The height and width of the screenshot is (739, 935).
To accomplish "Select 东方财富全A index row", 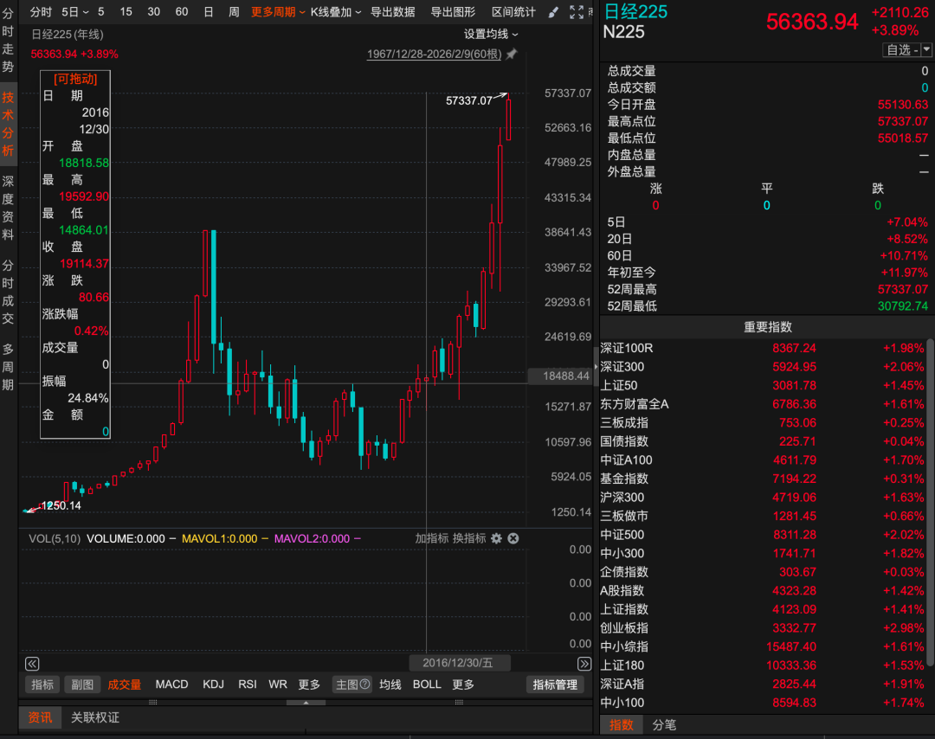I will pyautogui.click(x=763, y=404).
